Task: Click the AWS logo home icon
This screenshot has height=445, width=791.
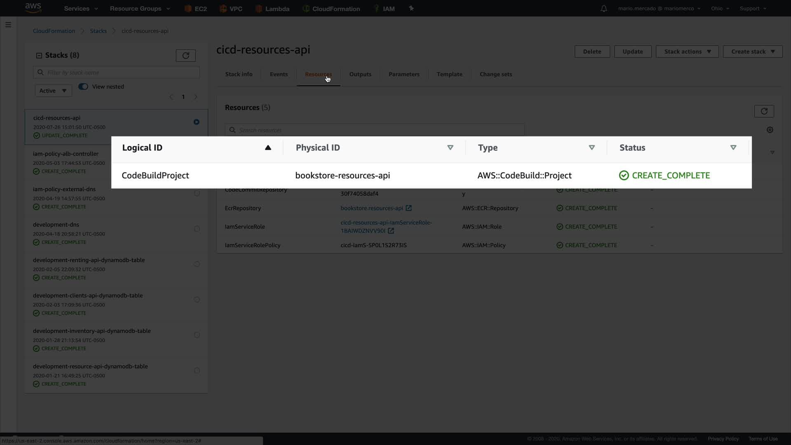Action: 33,8
